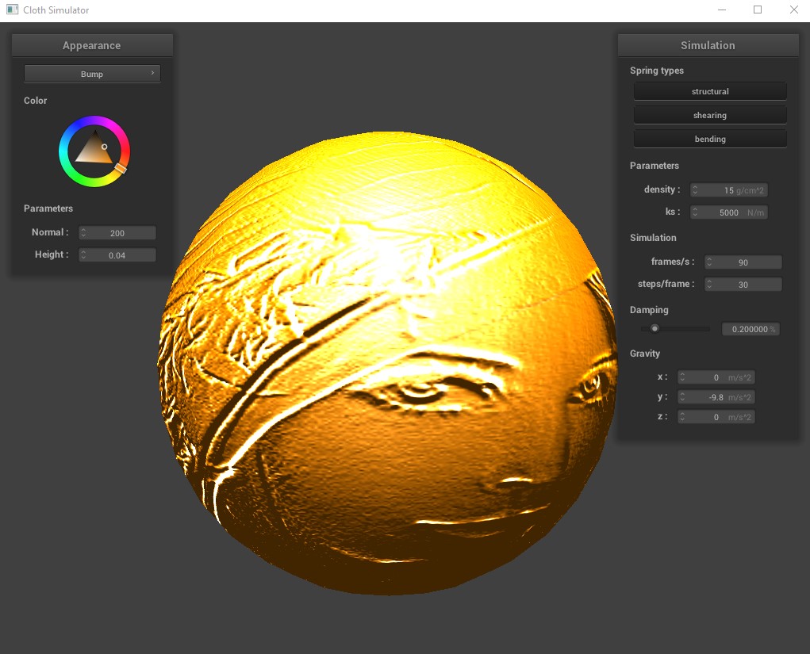This screenshot has width=810, height=654.
Task: Click the density spinner arrows
Action: pos(695,190)
